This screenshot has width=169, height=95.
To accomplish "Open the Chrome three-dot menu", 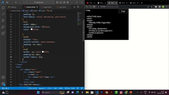I will 167,7.
